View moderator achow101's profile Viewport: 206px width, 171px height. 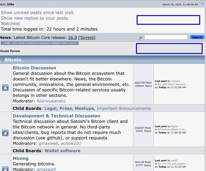[71, 143]
